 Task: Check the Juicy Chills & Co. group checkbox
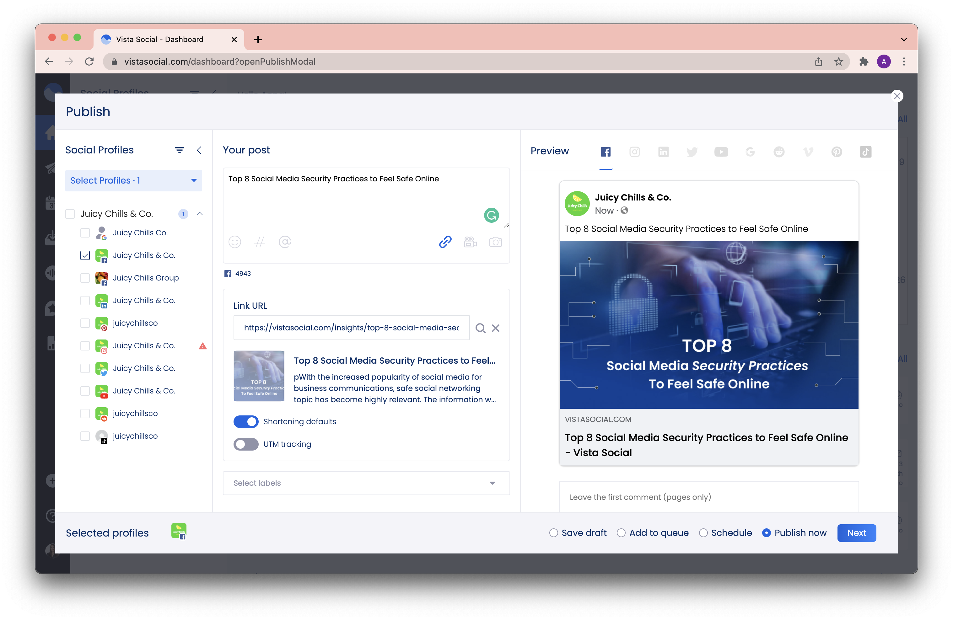[70, 214]
